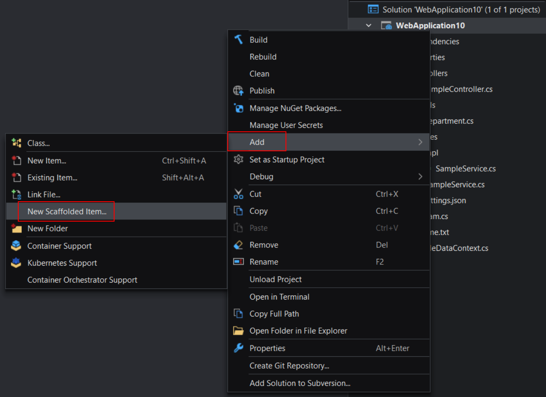
Task: Open SampleService.cs in Solution Explorer
Action: click(x=465, y=169)
